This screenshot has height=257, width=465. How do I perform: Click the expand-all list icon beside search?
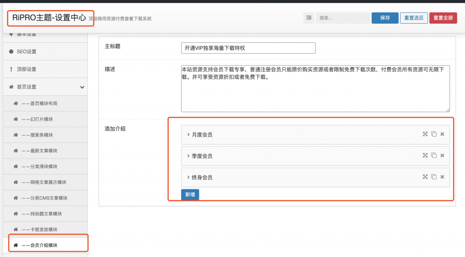coord(309,18)
